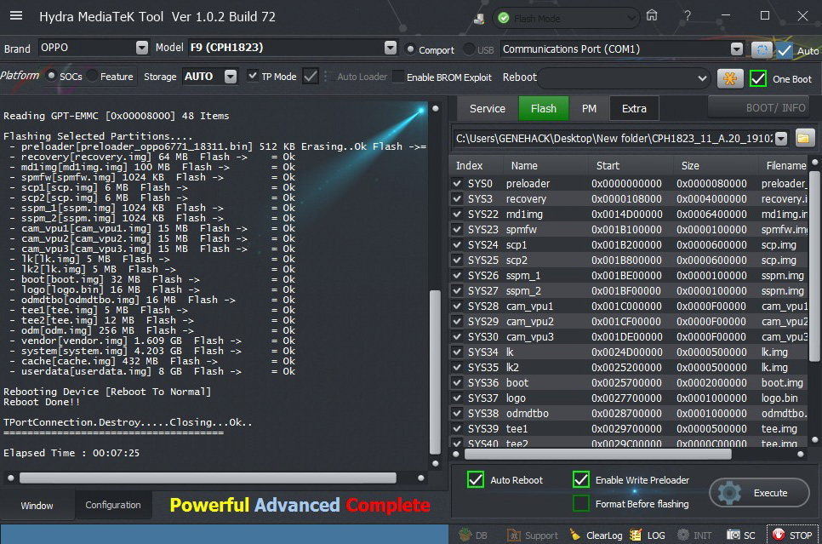This screenshot has width=822, height=544.
Task: Uncheck the SYS3 recovery partition
Action: (457, 199)
